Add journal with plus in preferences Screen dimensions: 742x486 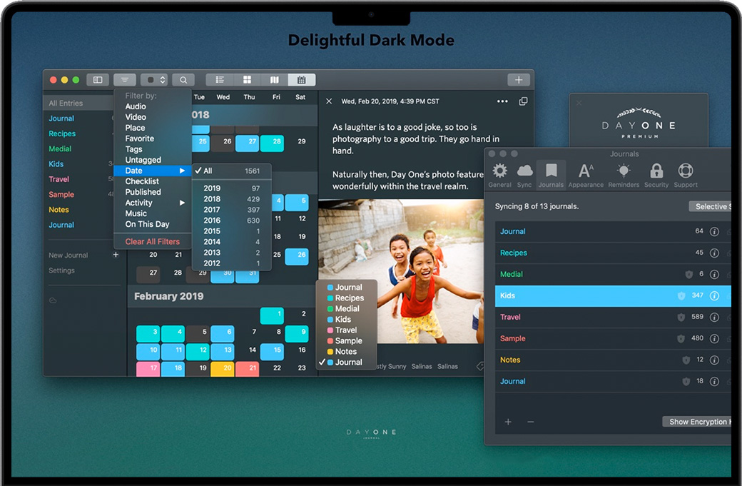click(x=508, y=422)
